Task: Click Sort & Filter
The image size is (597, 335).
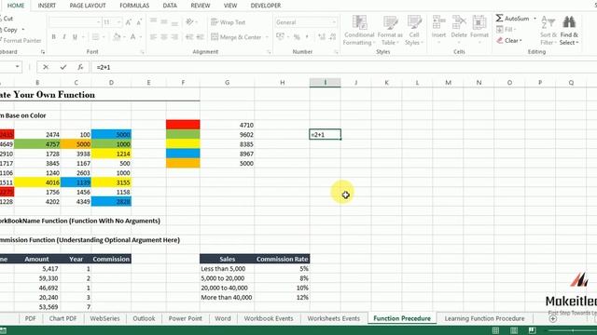Action: (548, 31)
